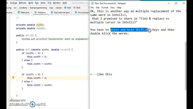Viewport: 193px width, 109px height.
Task: Click the highlighted 'width' field declaration
Action: [40, 25]
